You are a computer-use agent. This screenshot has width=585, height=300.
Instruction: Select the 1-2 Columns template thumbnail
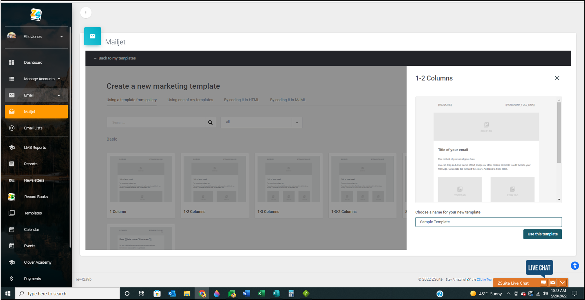point(215,179)
